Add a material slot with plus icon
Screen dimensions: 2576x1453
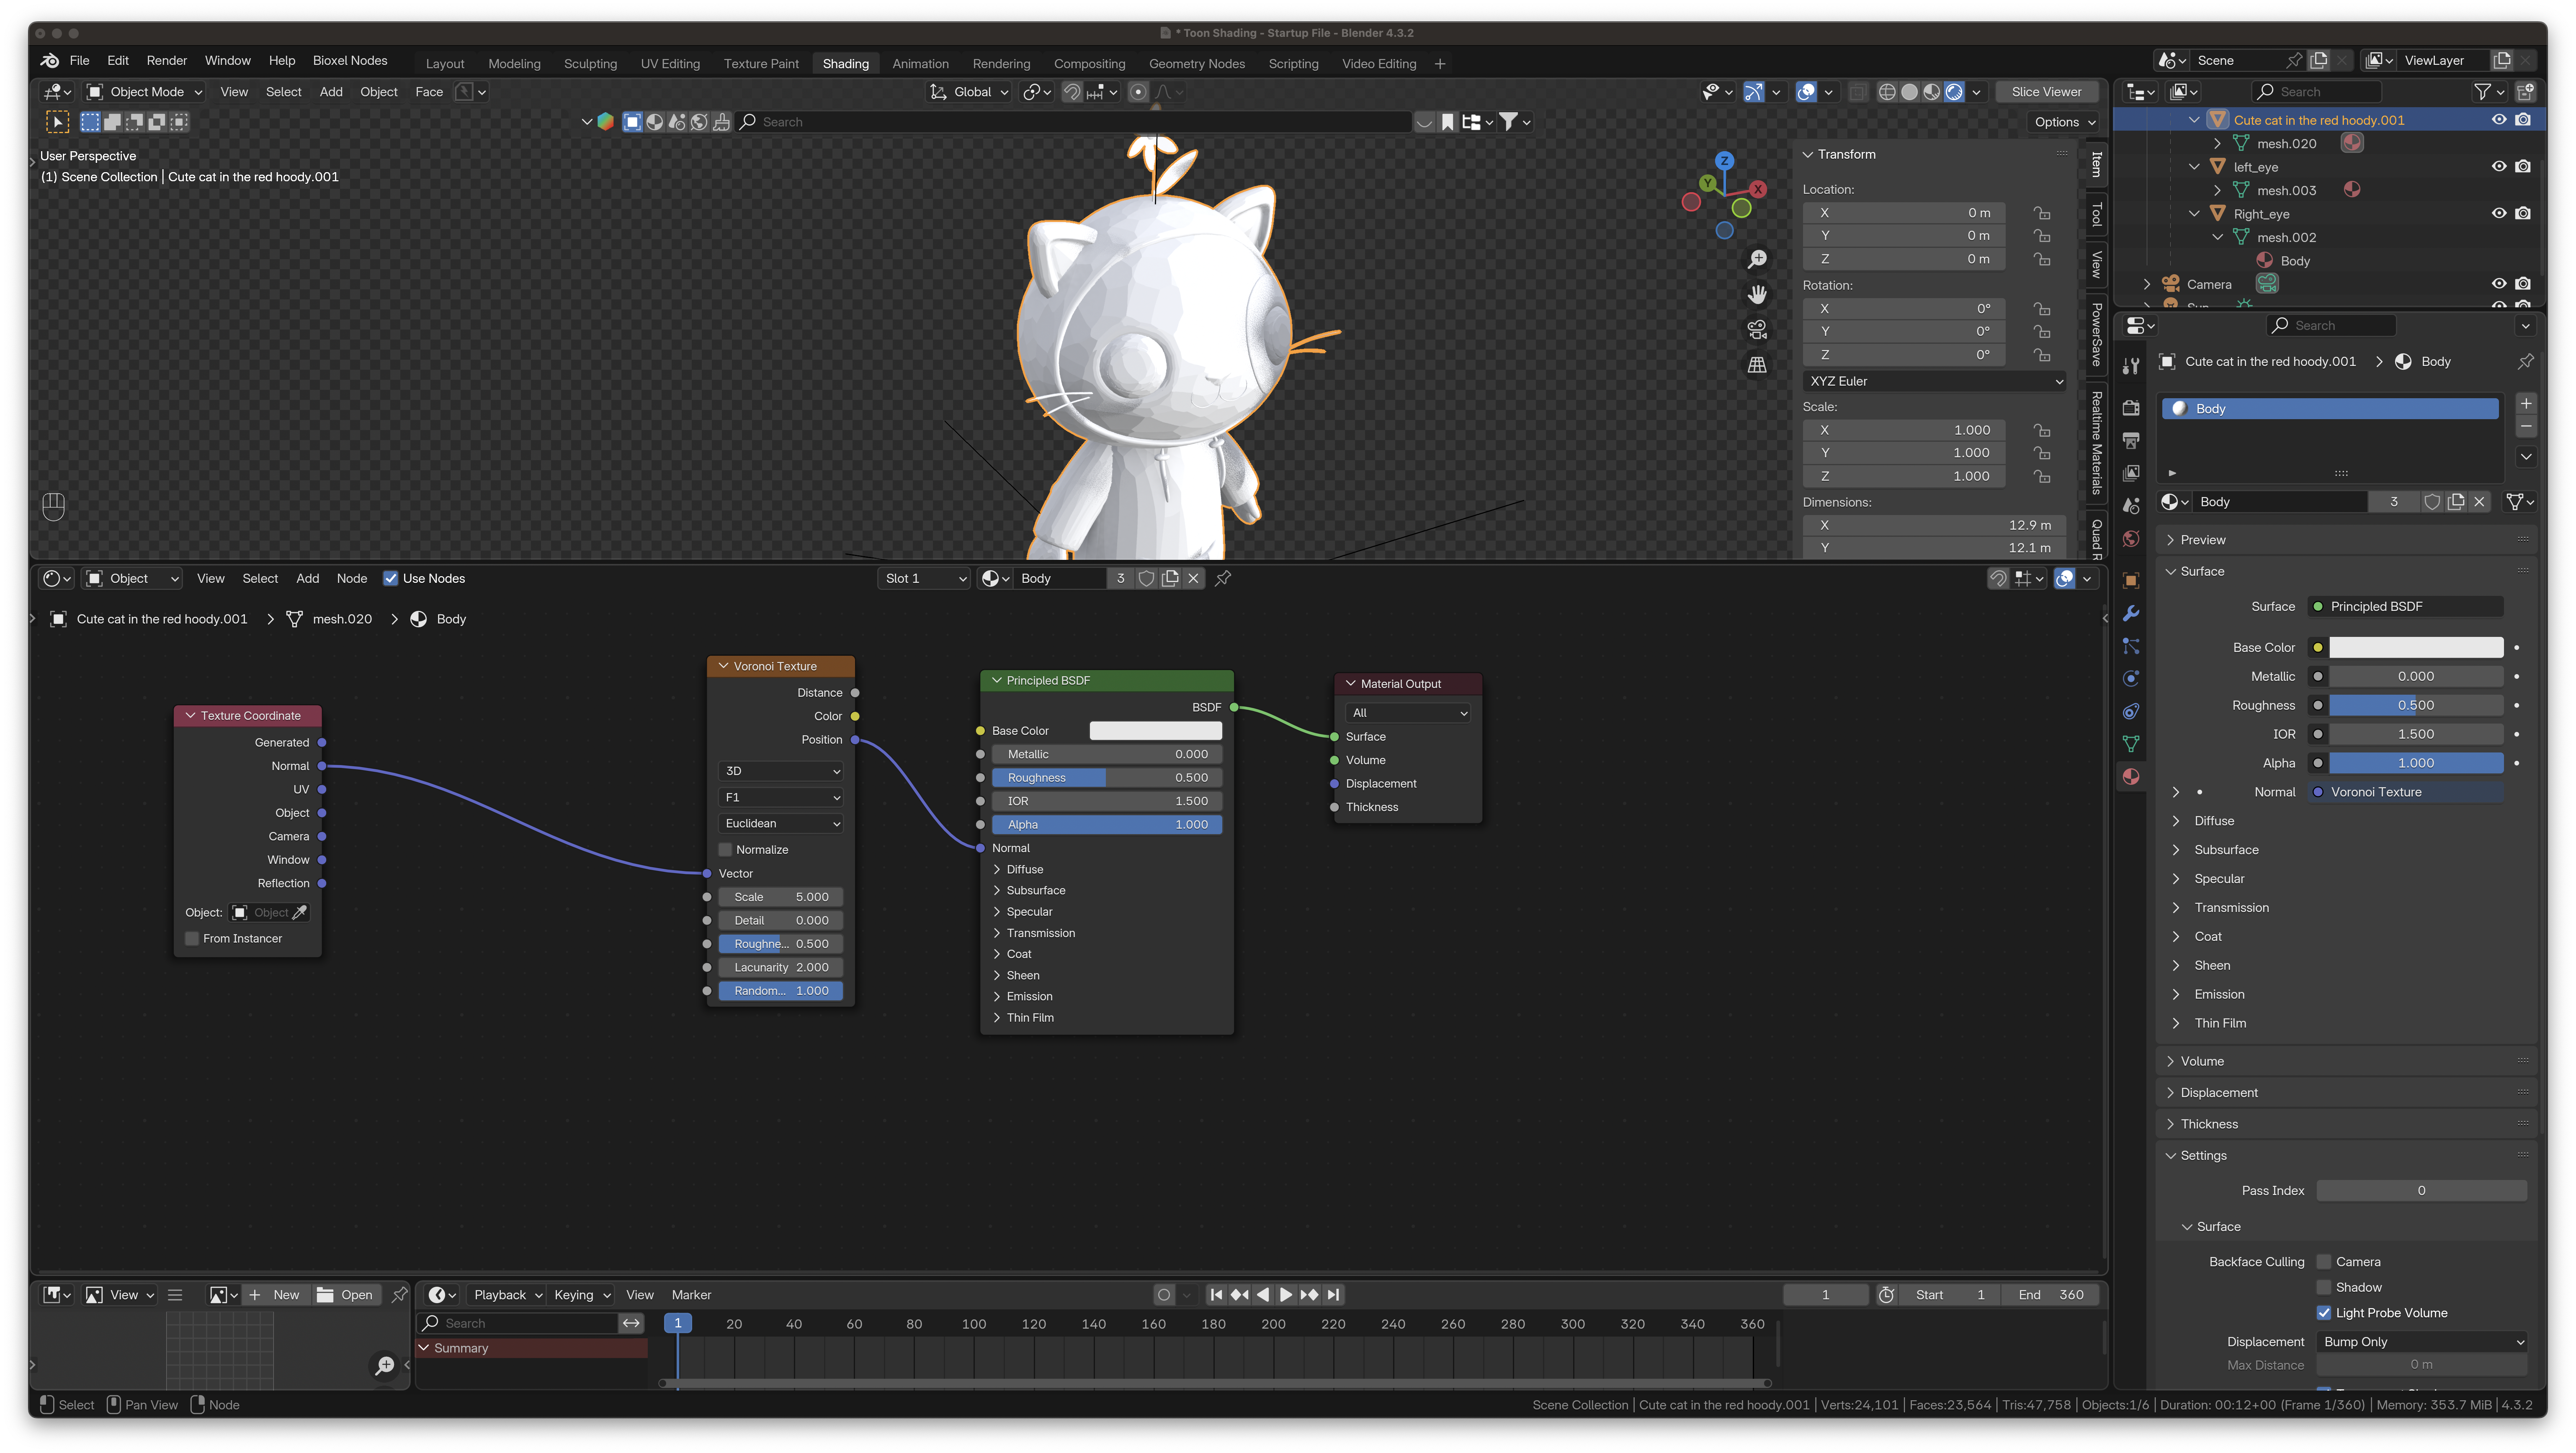(2526, 404)
